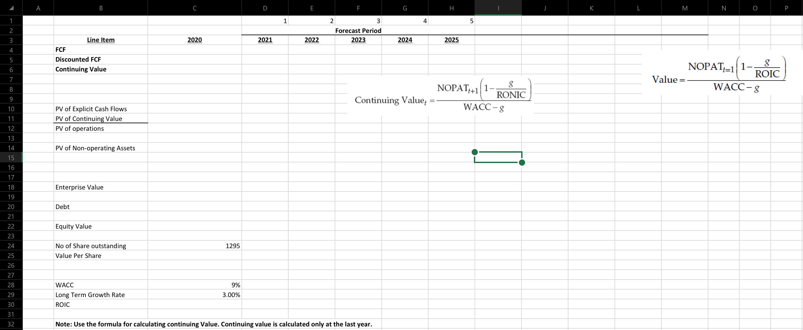Select row 28 header

pos(11,285)
